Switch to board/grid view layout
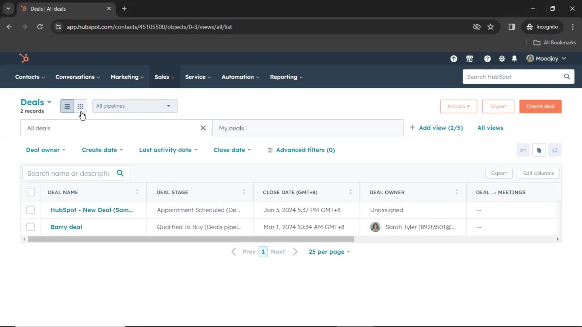The width and height of the screenshot is (582, 327). [80, 106]
